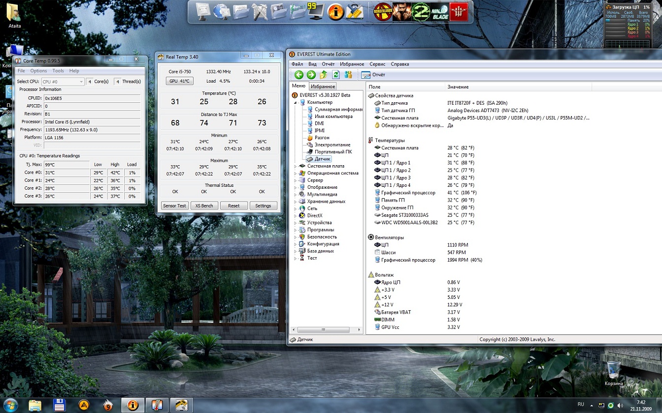Image resolution: width=662 pixels, height=413 pixels.
Task: Expand the Системная плата tree node
Action: tap(296, 166)
